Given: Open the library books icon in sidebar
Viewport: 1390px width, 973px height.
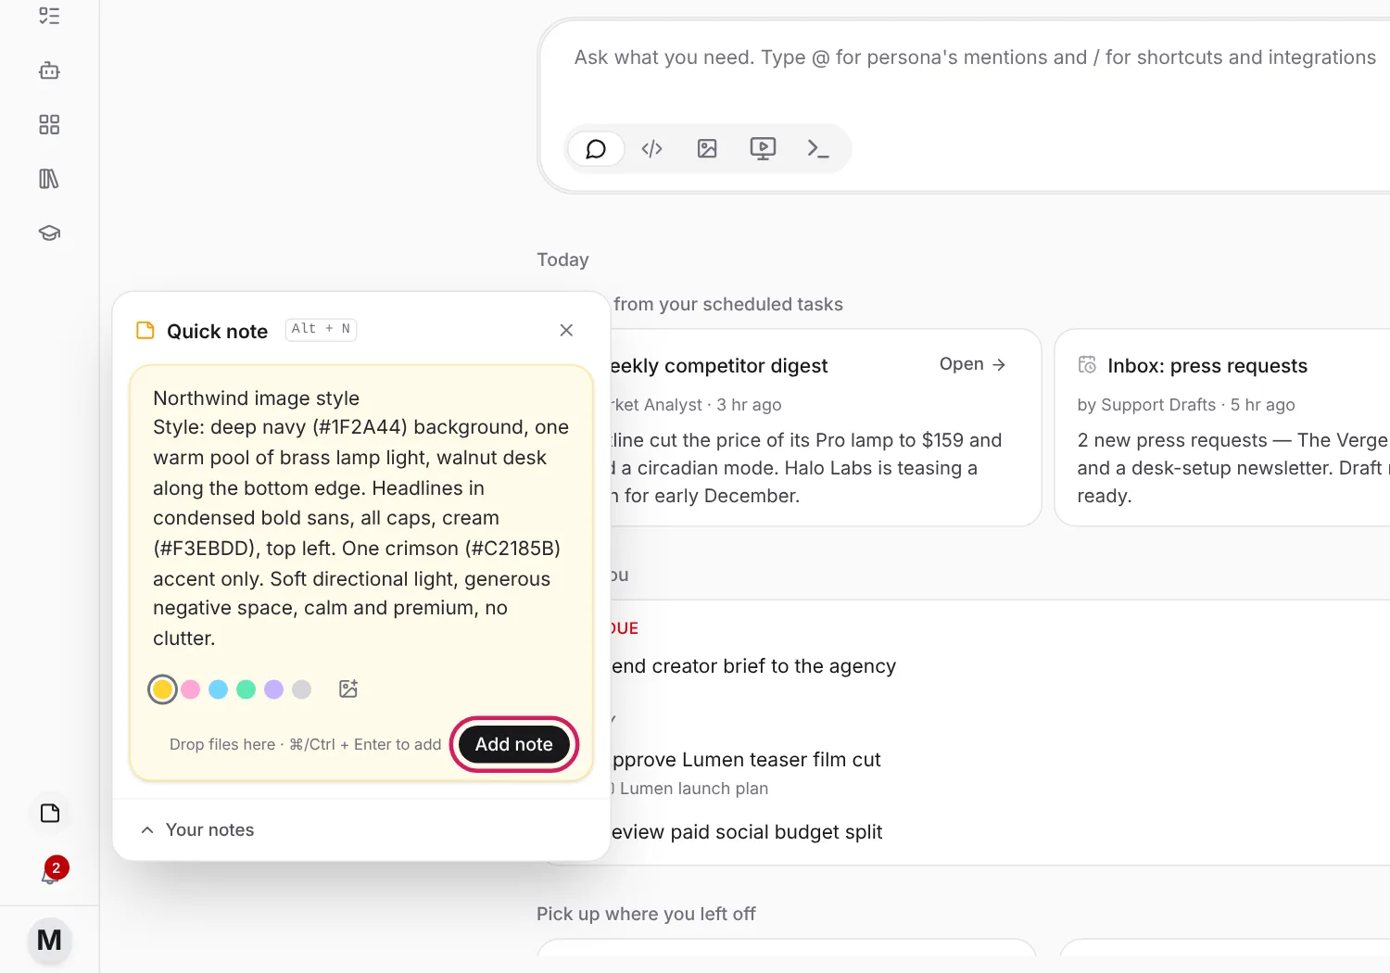Looking at the screenshot, I should click(49, 179).
